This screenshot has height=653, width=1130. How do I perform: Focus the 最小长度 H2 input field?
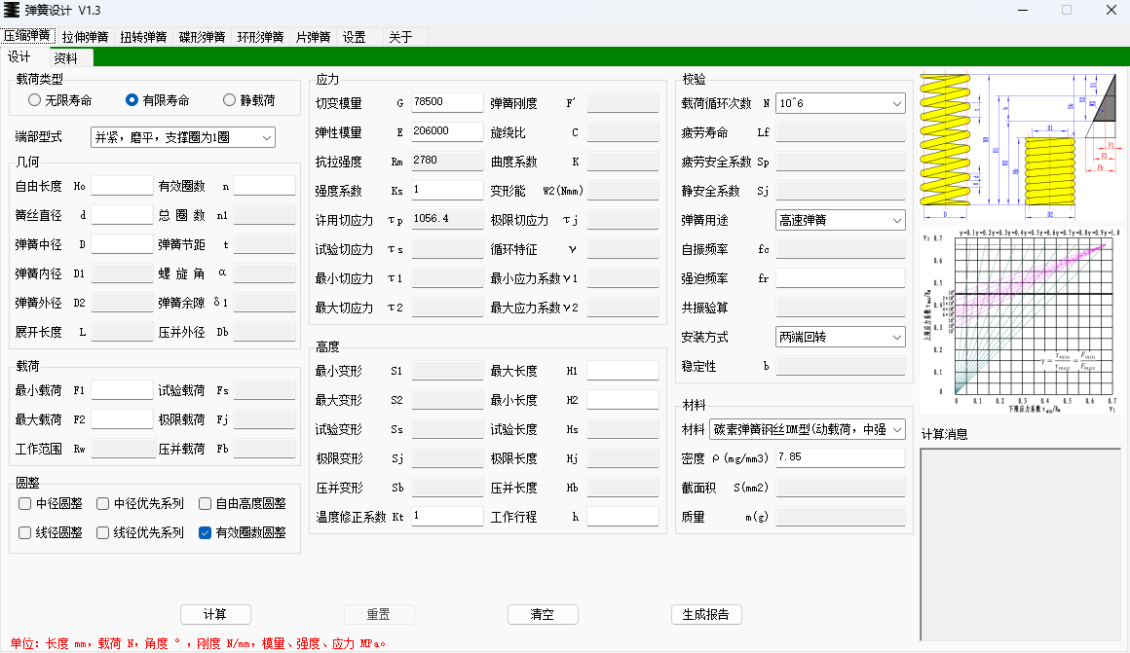pos(622,400)
